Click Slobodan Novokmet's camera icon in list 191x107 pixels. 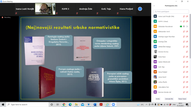[x=187, y=26]
